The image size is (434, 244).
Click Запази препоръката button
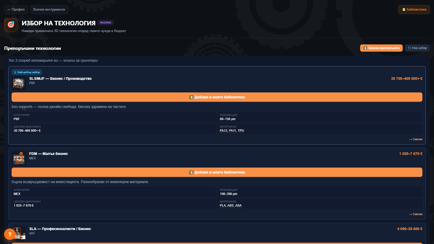[x=381, y=48]
